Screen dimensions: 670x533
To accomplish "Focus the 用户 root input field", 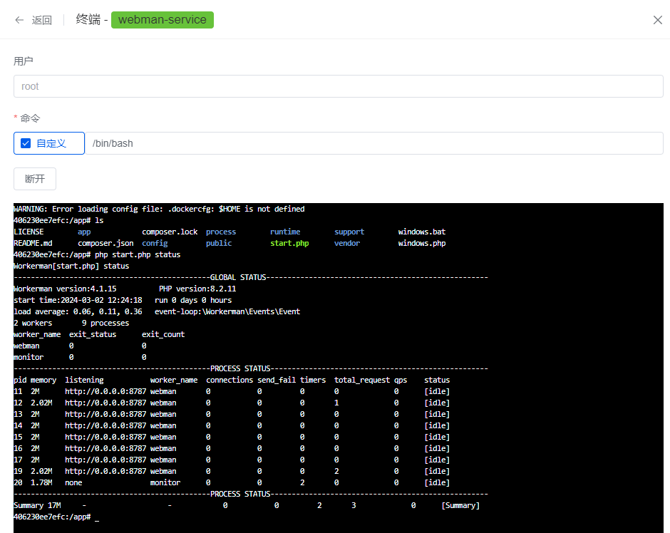I will pos(339,86).
